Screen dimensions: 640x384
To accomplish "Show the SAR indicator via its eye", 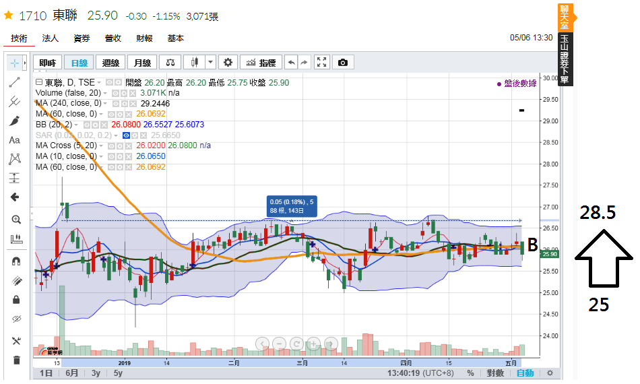I will [x=126, y=135].
